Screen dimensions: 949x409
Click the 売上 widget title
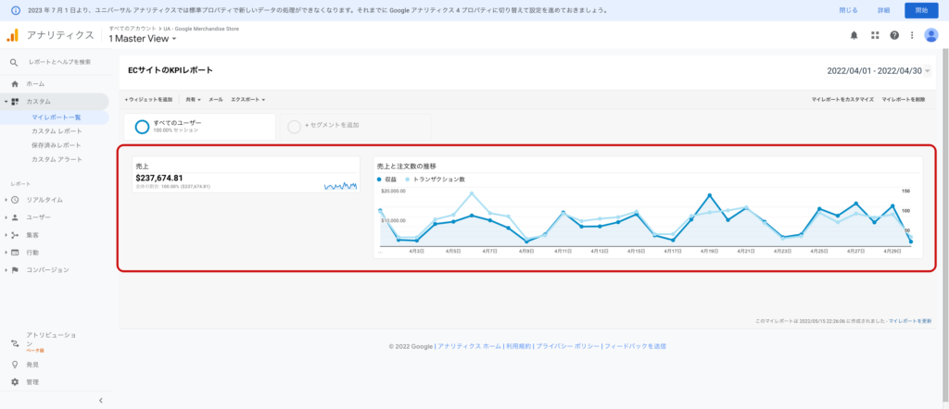tap(143, 165)
